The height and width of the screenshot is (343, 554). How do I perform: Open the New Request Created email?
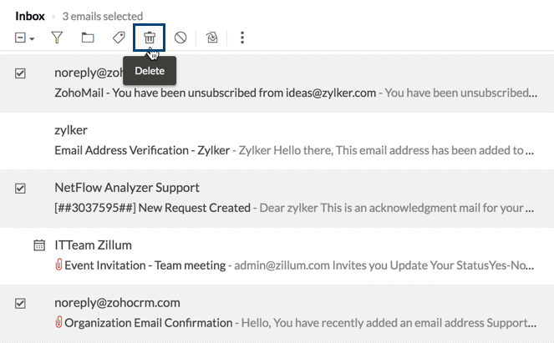coord(152,207)
